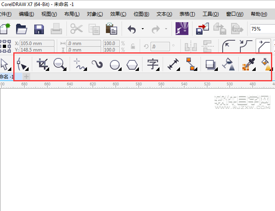This screenshot has height=211, width=275.
Task: Select the Color Eyedropper tool
Action: click(x=249, y=64)
